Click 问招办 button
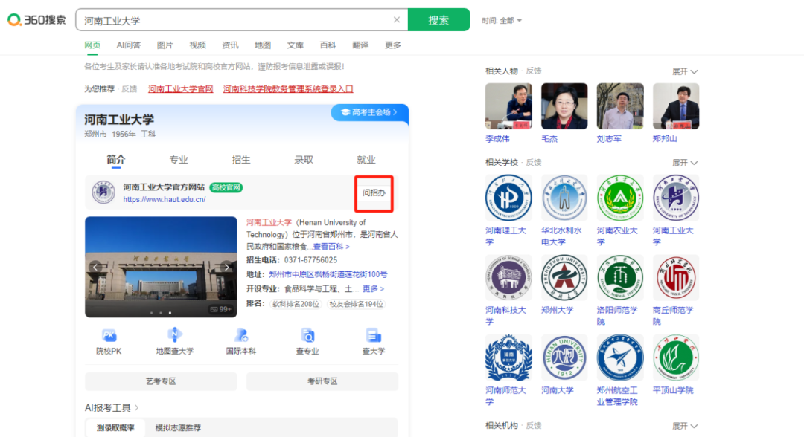Screen dimensions: 804x437 pos(374,193)
